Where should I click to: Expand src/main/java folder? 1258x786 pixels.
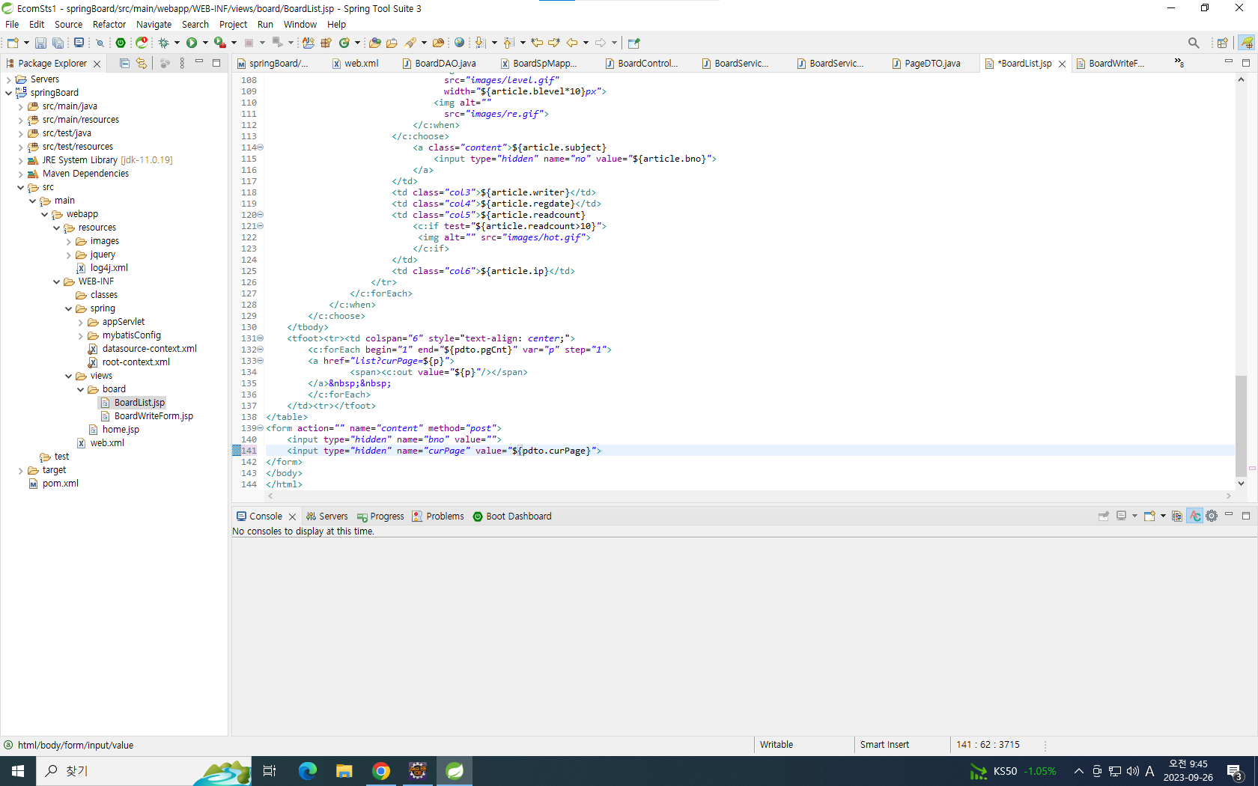(x=20, y=106)
